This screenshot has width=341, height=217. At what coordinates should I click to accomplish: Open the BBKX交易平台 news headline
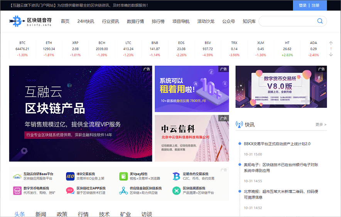click(277, 144)
